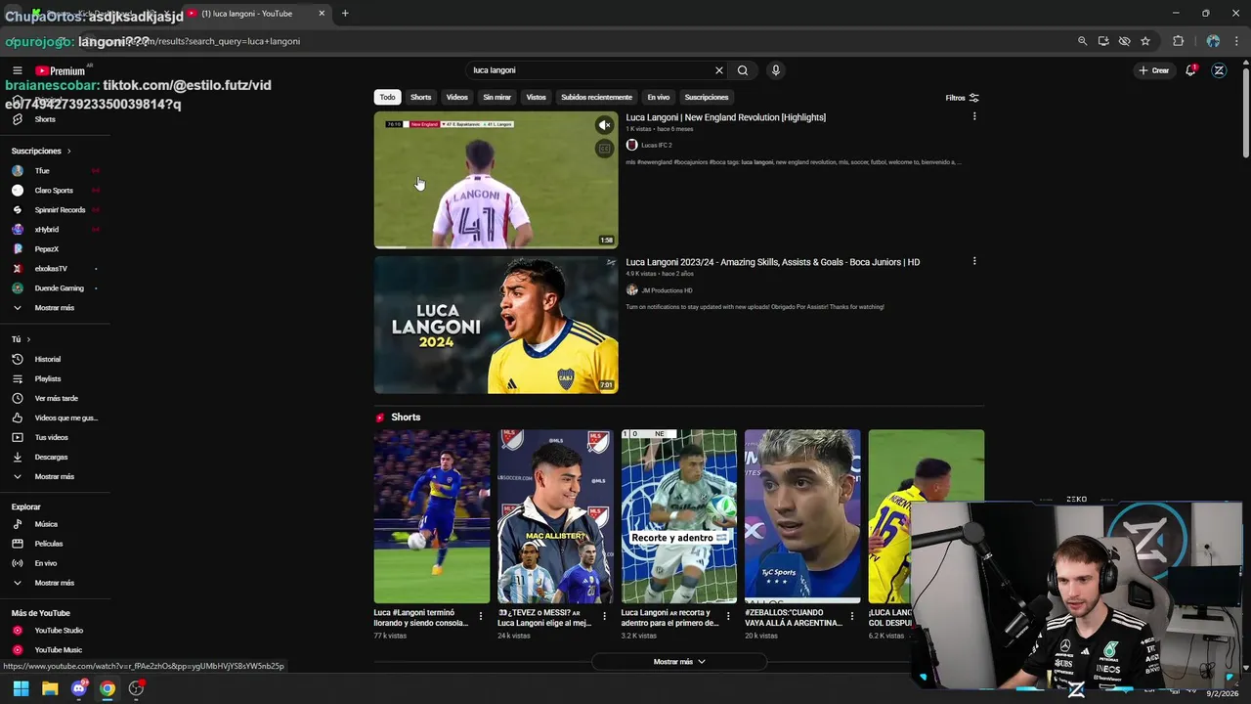
Task: Select the Suscripciones filter chip
Action: point(707,97)
